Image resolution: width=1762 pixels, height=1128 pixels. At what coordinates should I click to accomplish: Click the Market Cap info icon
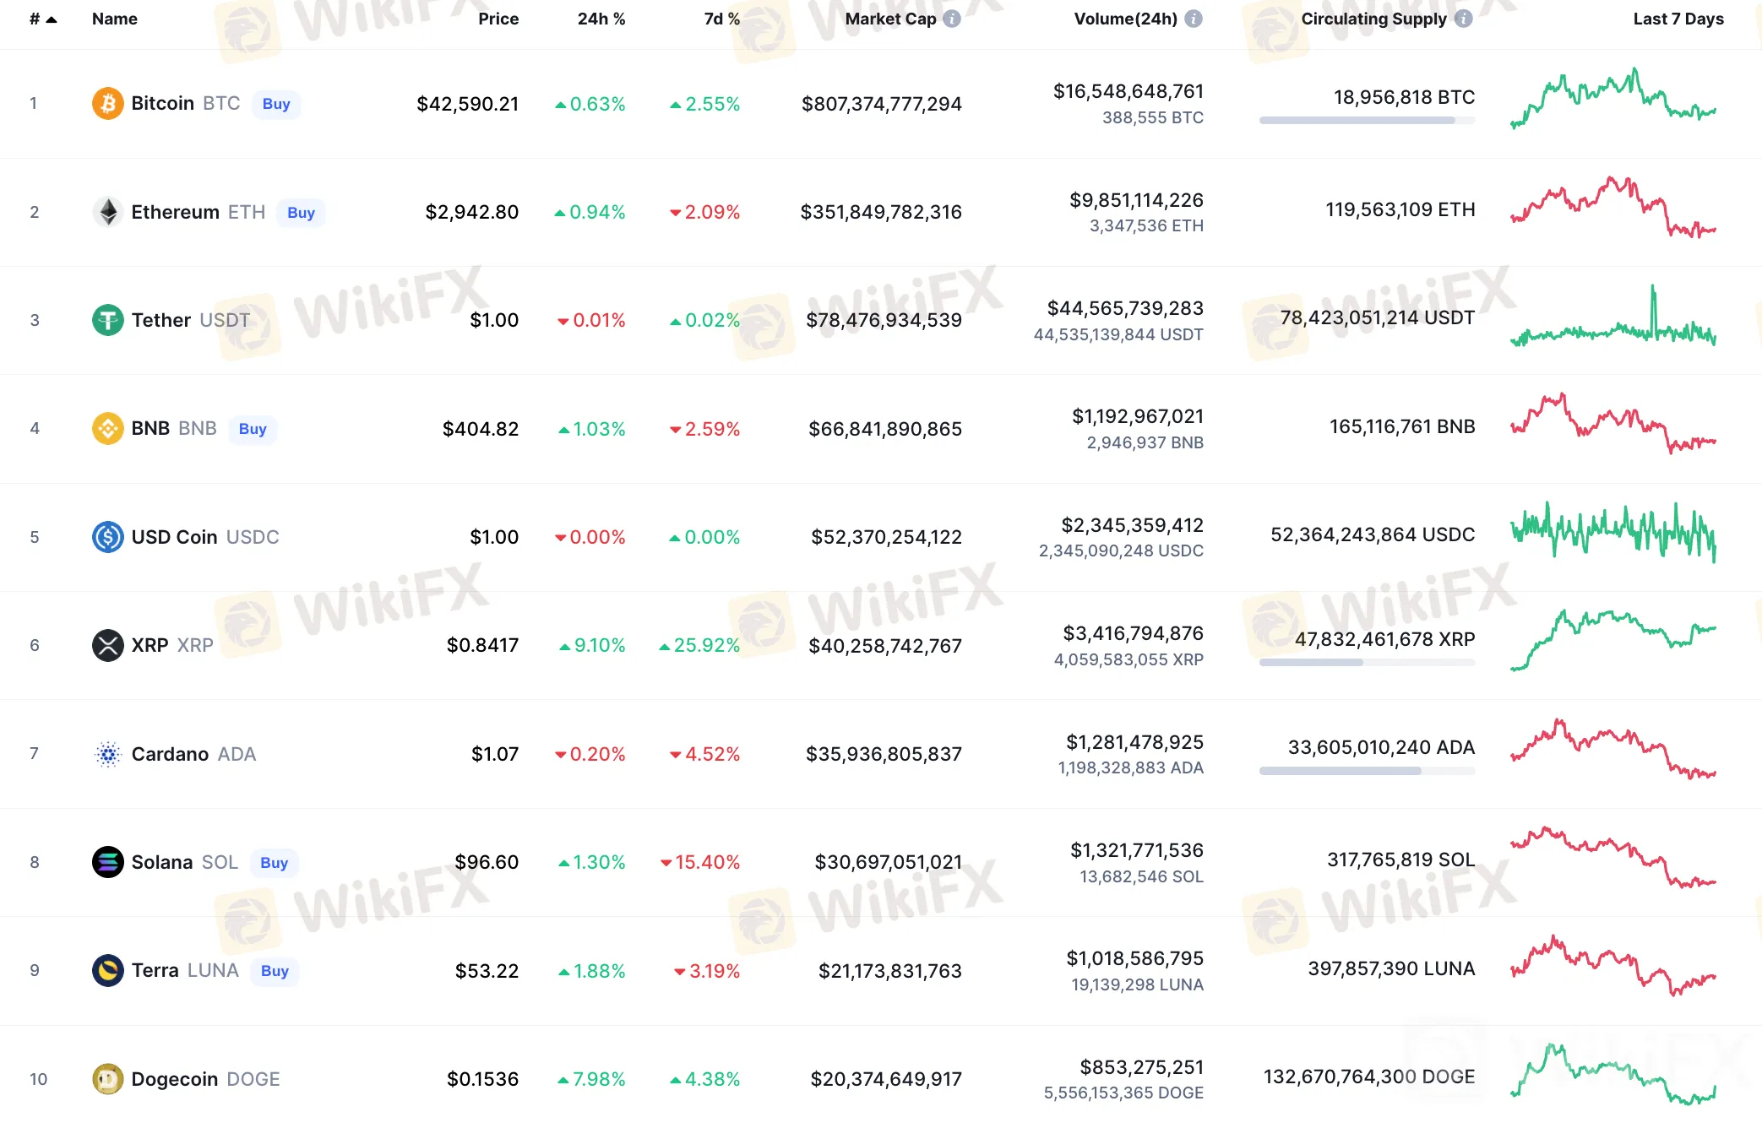(952, 19)
